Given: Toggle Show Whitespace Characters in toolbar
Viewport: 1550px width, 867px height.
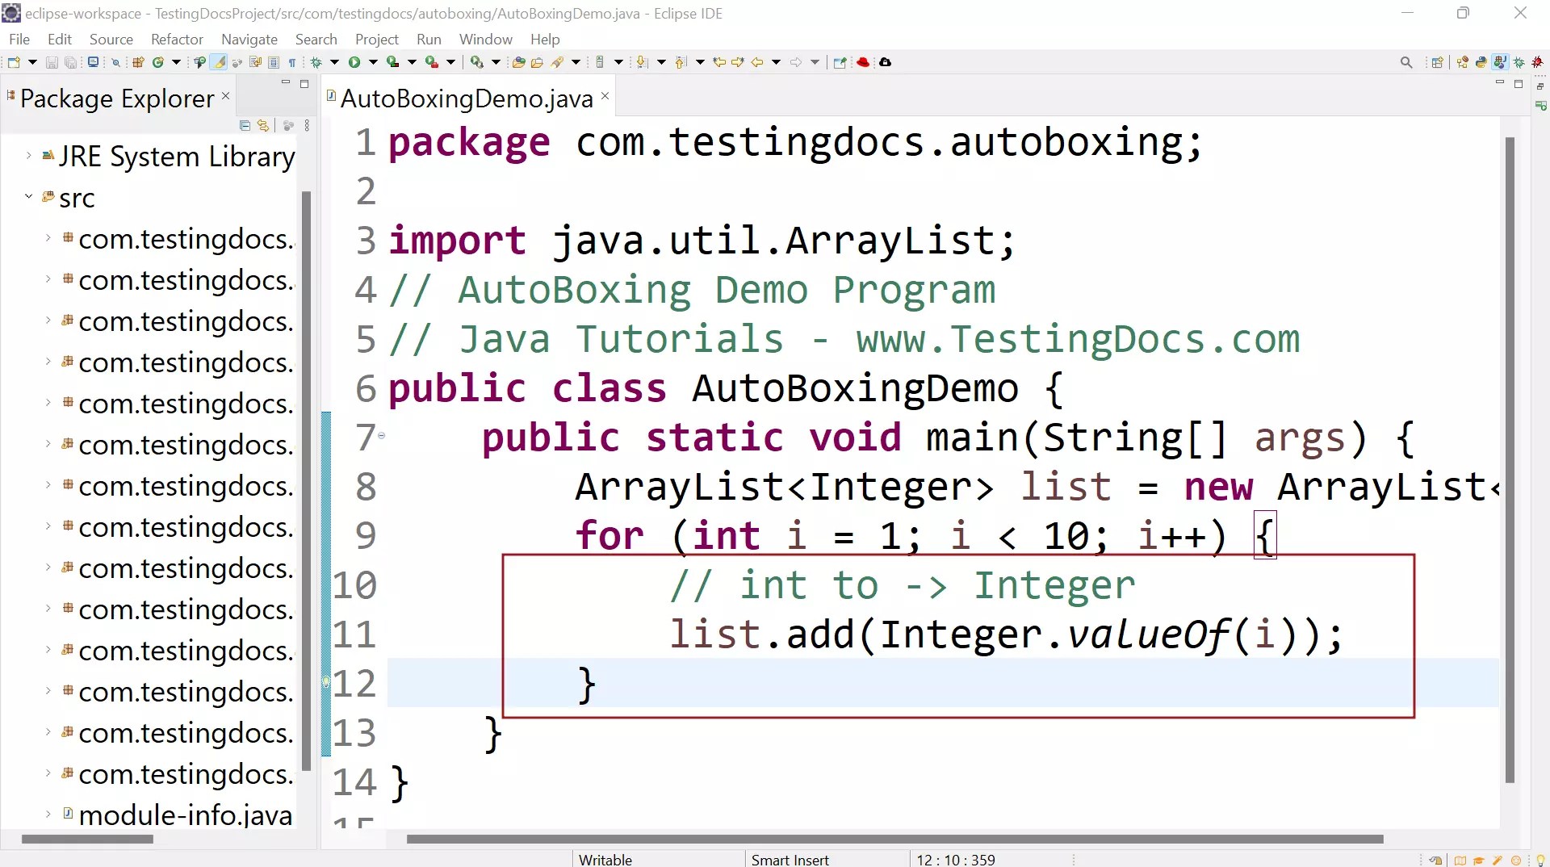Looking at the screenshot, I should coord(292,62).
